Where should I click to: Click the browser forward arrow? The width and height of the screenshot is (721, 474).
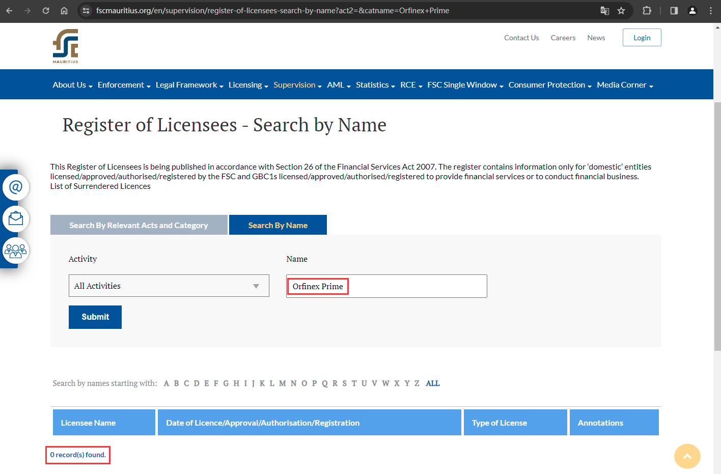(27, 10)
